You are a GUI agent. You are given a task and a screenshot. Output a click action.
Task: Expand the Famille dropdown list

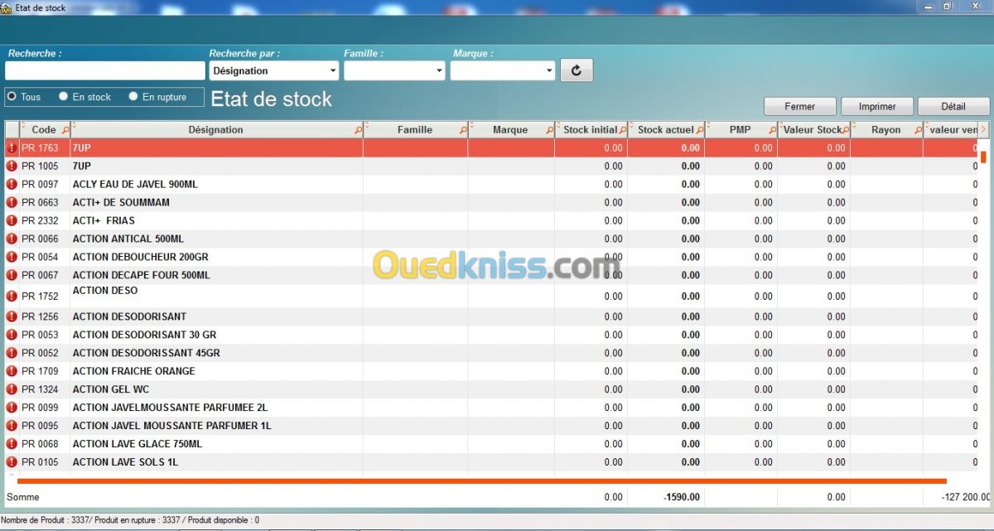pos(394,71)
